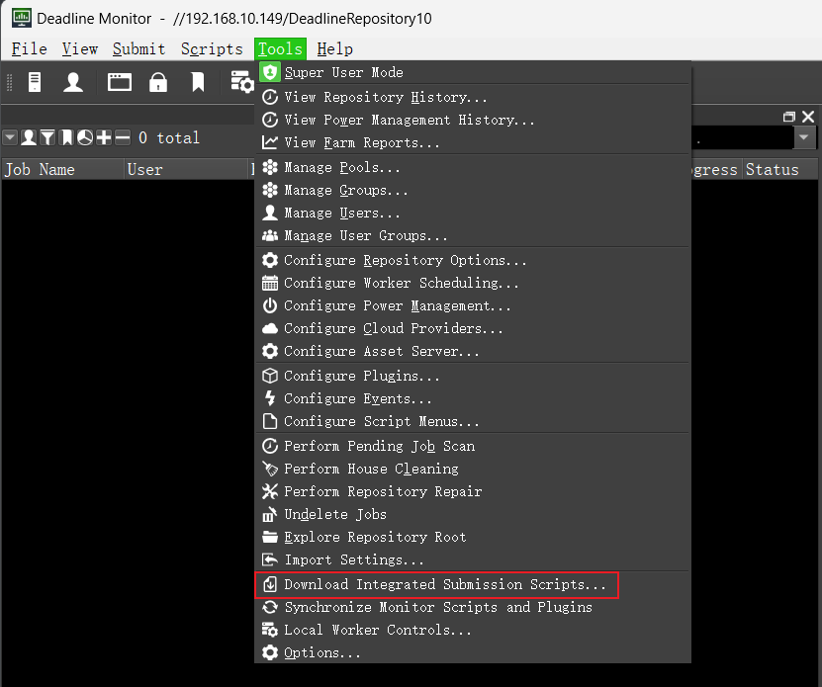The image size is (822, 687).
Task: Sort by the Job Name column header
Action: tap(63, 170)
